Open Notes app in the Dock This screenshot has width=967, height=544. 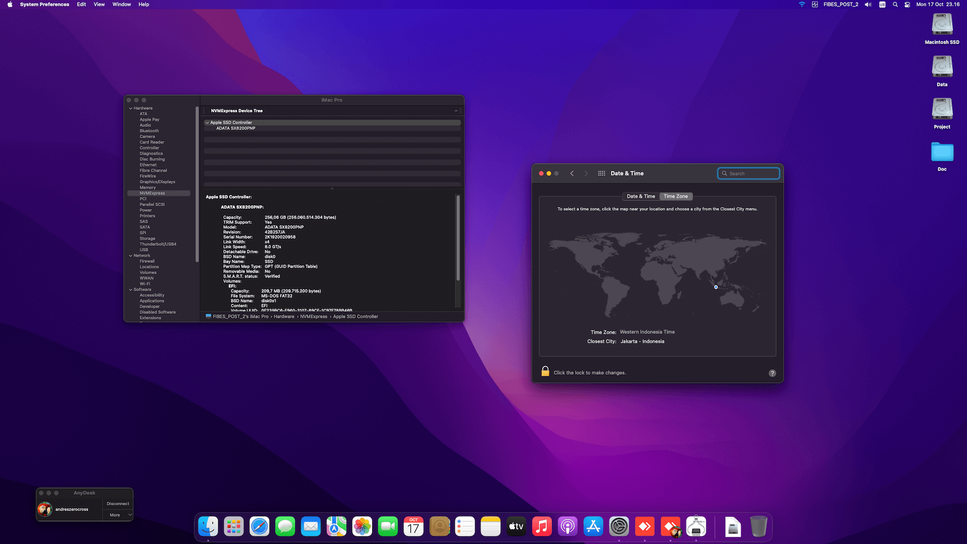click(x=491, y=526)
